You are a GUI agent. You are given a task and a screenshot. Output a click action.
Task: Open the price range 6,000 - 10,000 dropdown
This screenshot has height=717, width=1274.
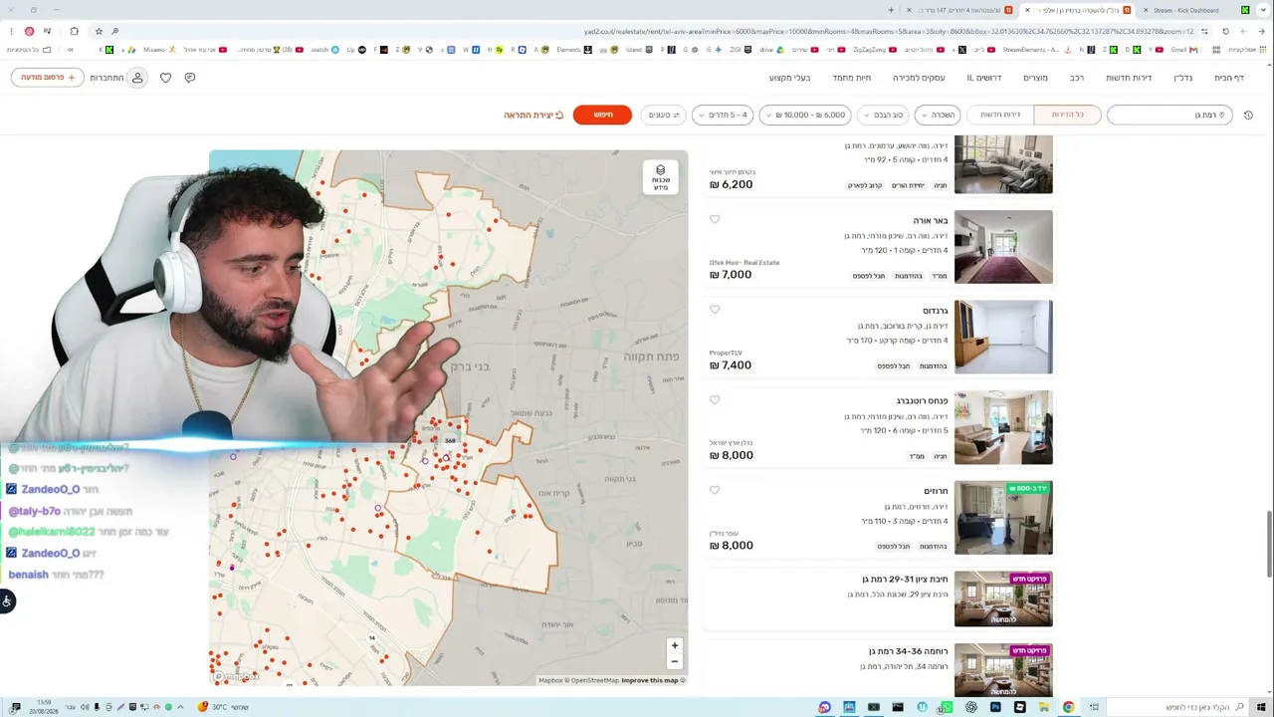coord(805,115)
